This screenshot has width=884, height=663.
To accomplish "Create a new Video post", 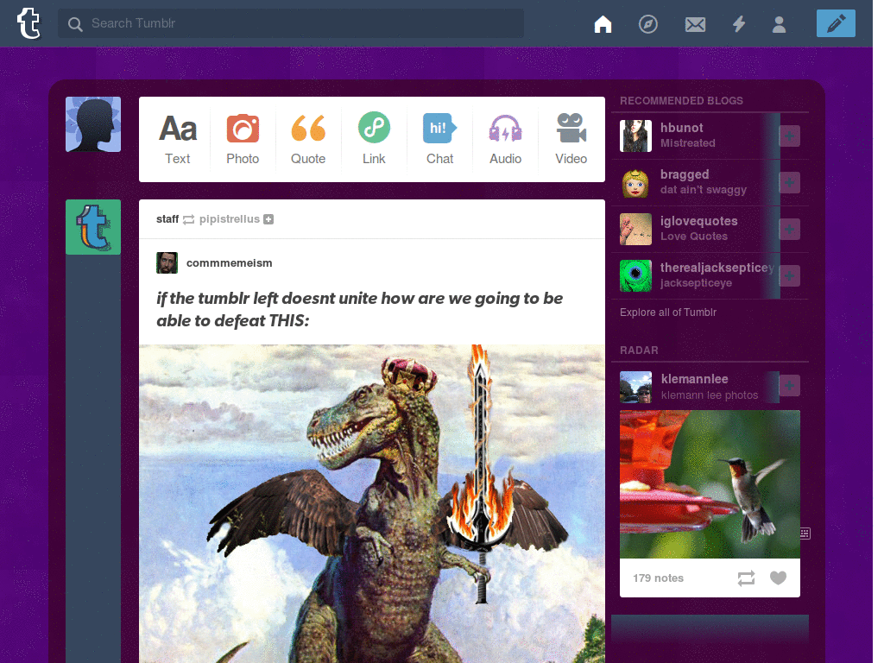I will [571, 139].
